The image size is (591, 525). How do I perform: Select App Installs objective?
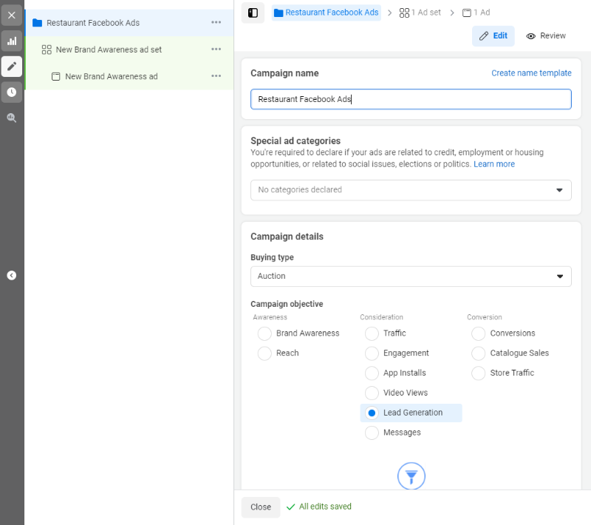pos(372,373)
